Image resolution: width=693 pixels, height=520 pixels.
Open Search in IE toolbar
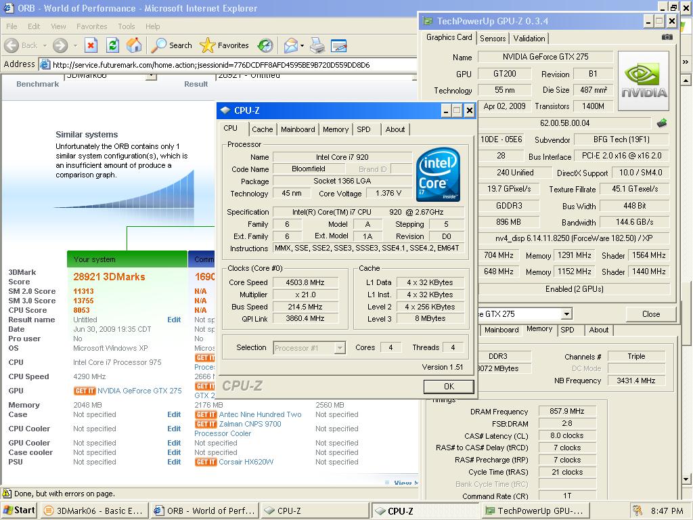[171, 45]
